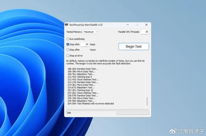The height and width of the screenshot is (136, 206).
Task: Click the progress bar at bottom right
Action: [x=133, y=113]
